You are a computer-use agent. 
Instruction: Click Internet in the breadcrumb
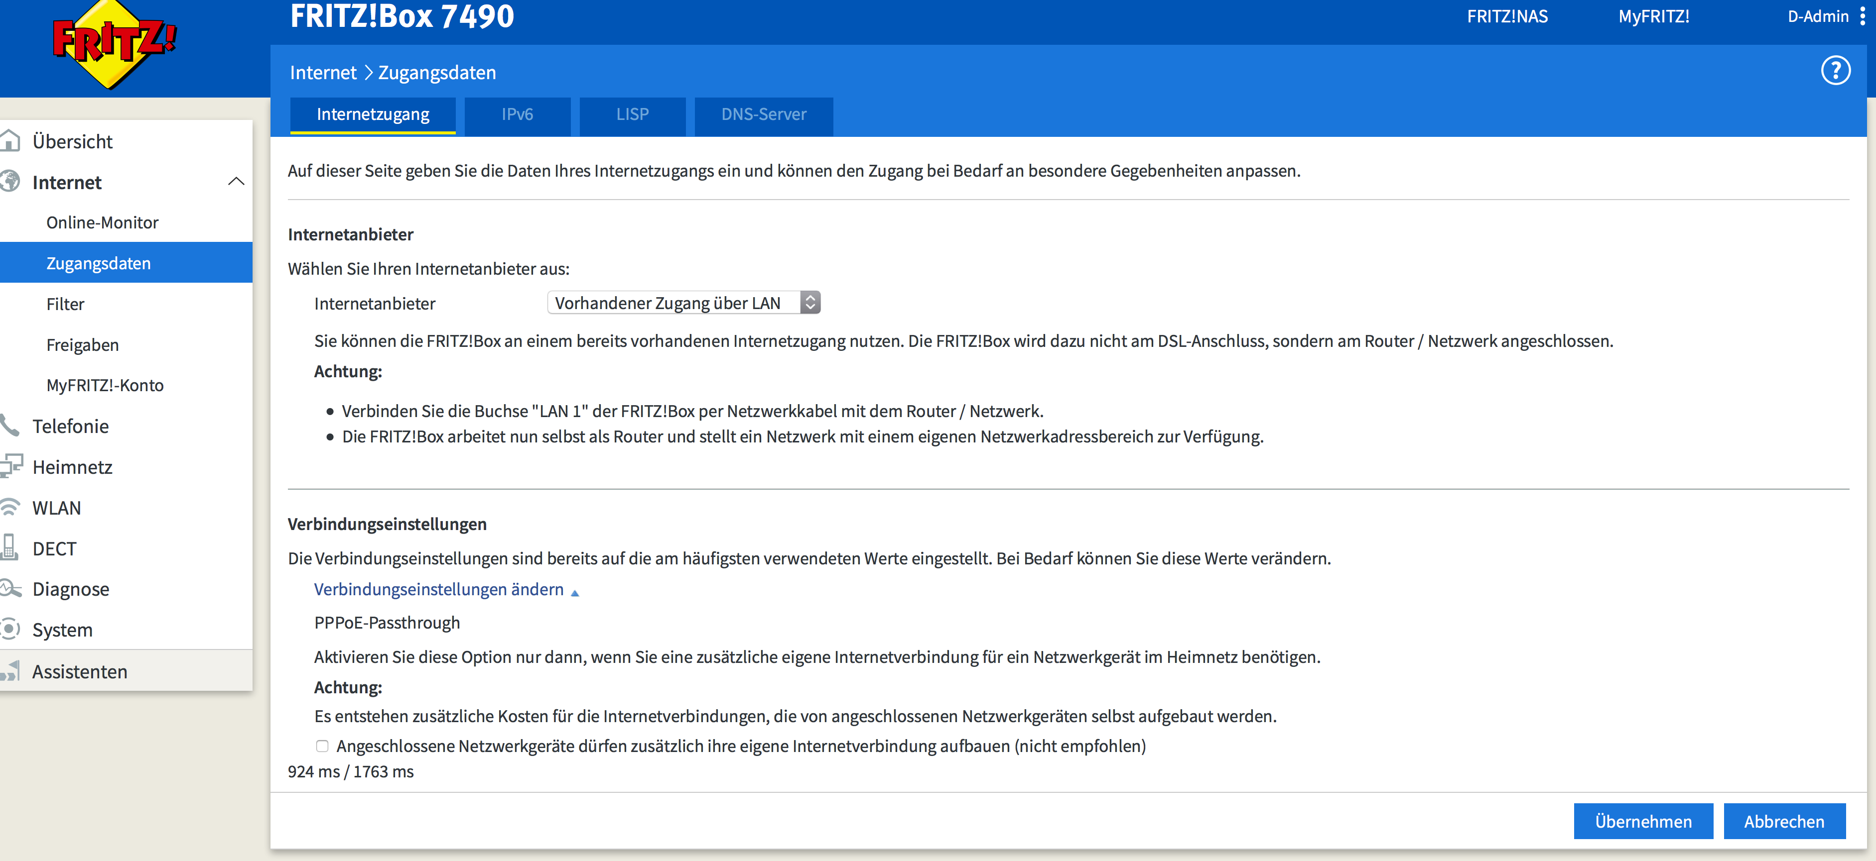[323, 72]
